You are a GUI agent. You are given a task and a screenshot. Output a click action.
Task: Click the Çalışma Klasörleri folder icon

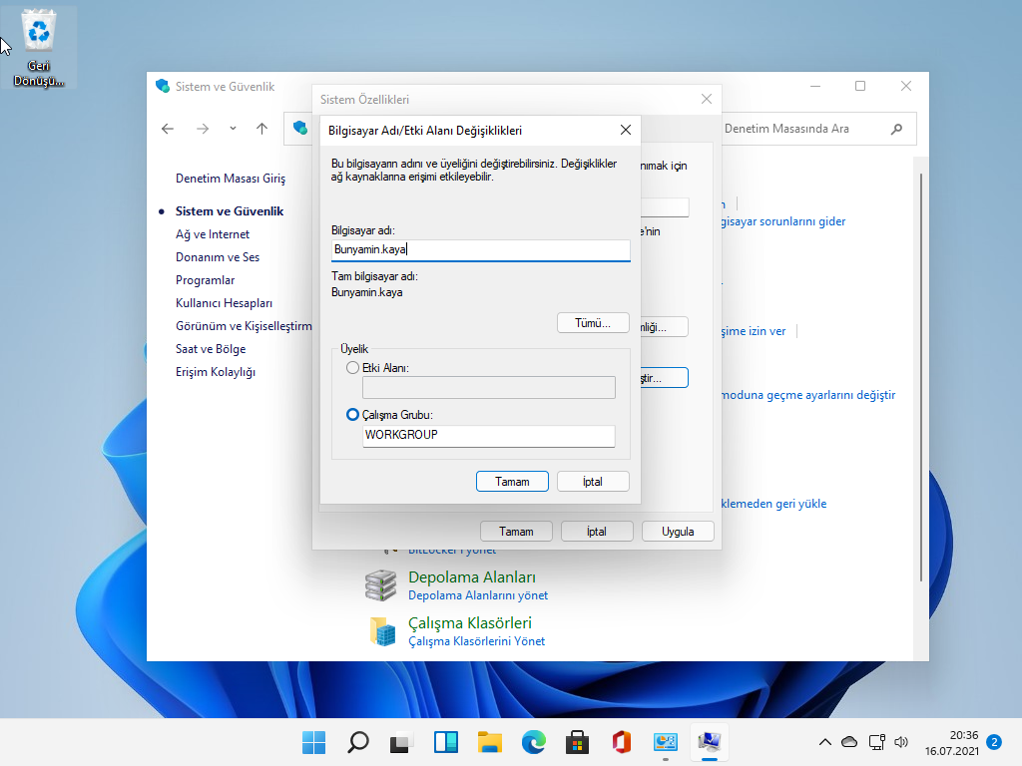click(x=383, y=631)
